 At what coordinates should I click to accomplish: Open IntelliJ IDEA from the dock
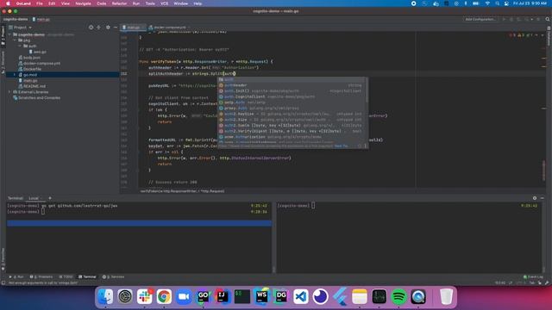[223, 296]
